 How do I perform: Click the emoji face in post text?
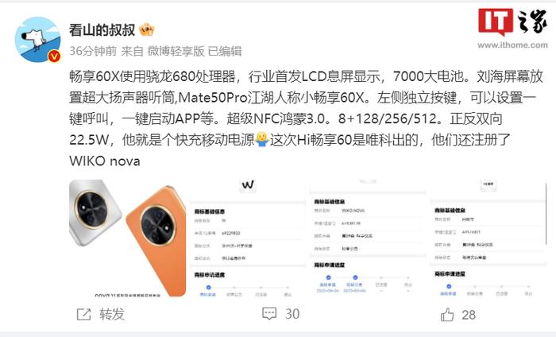coord(262,139)
